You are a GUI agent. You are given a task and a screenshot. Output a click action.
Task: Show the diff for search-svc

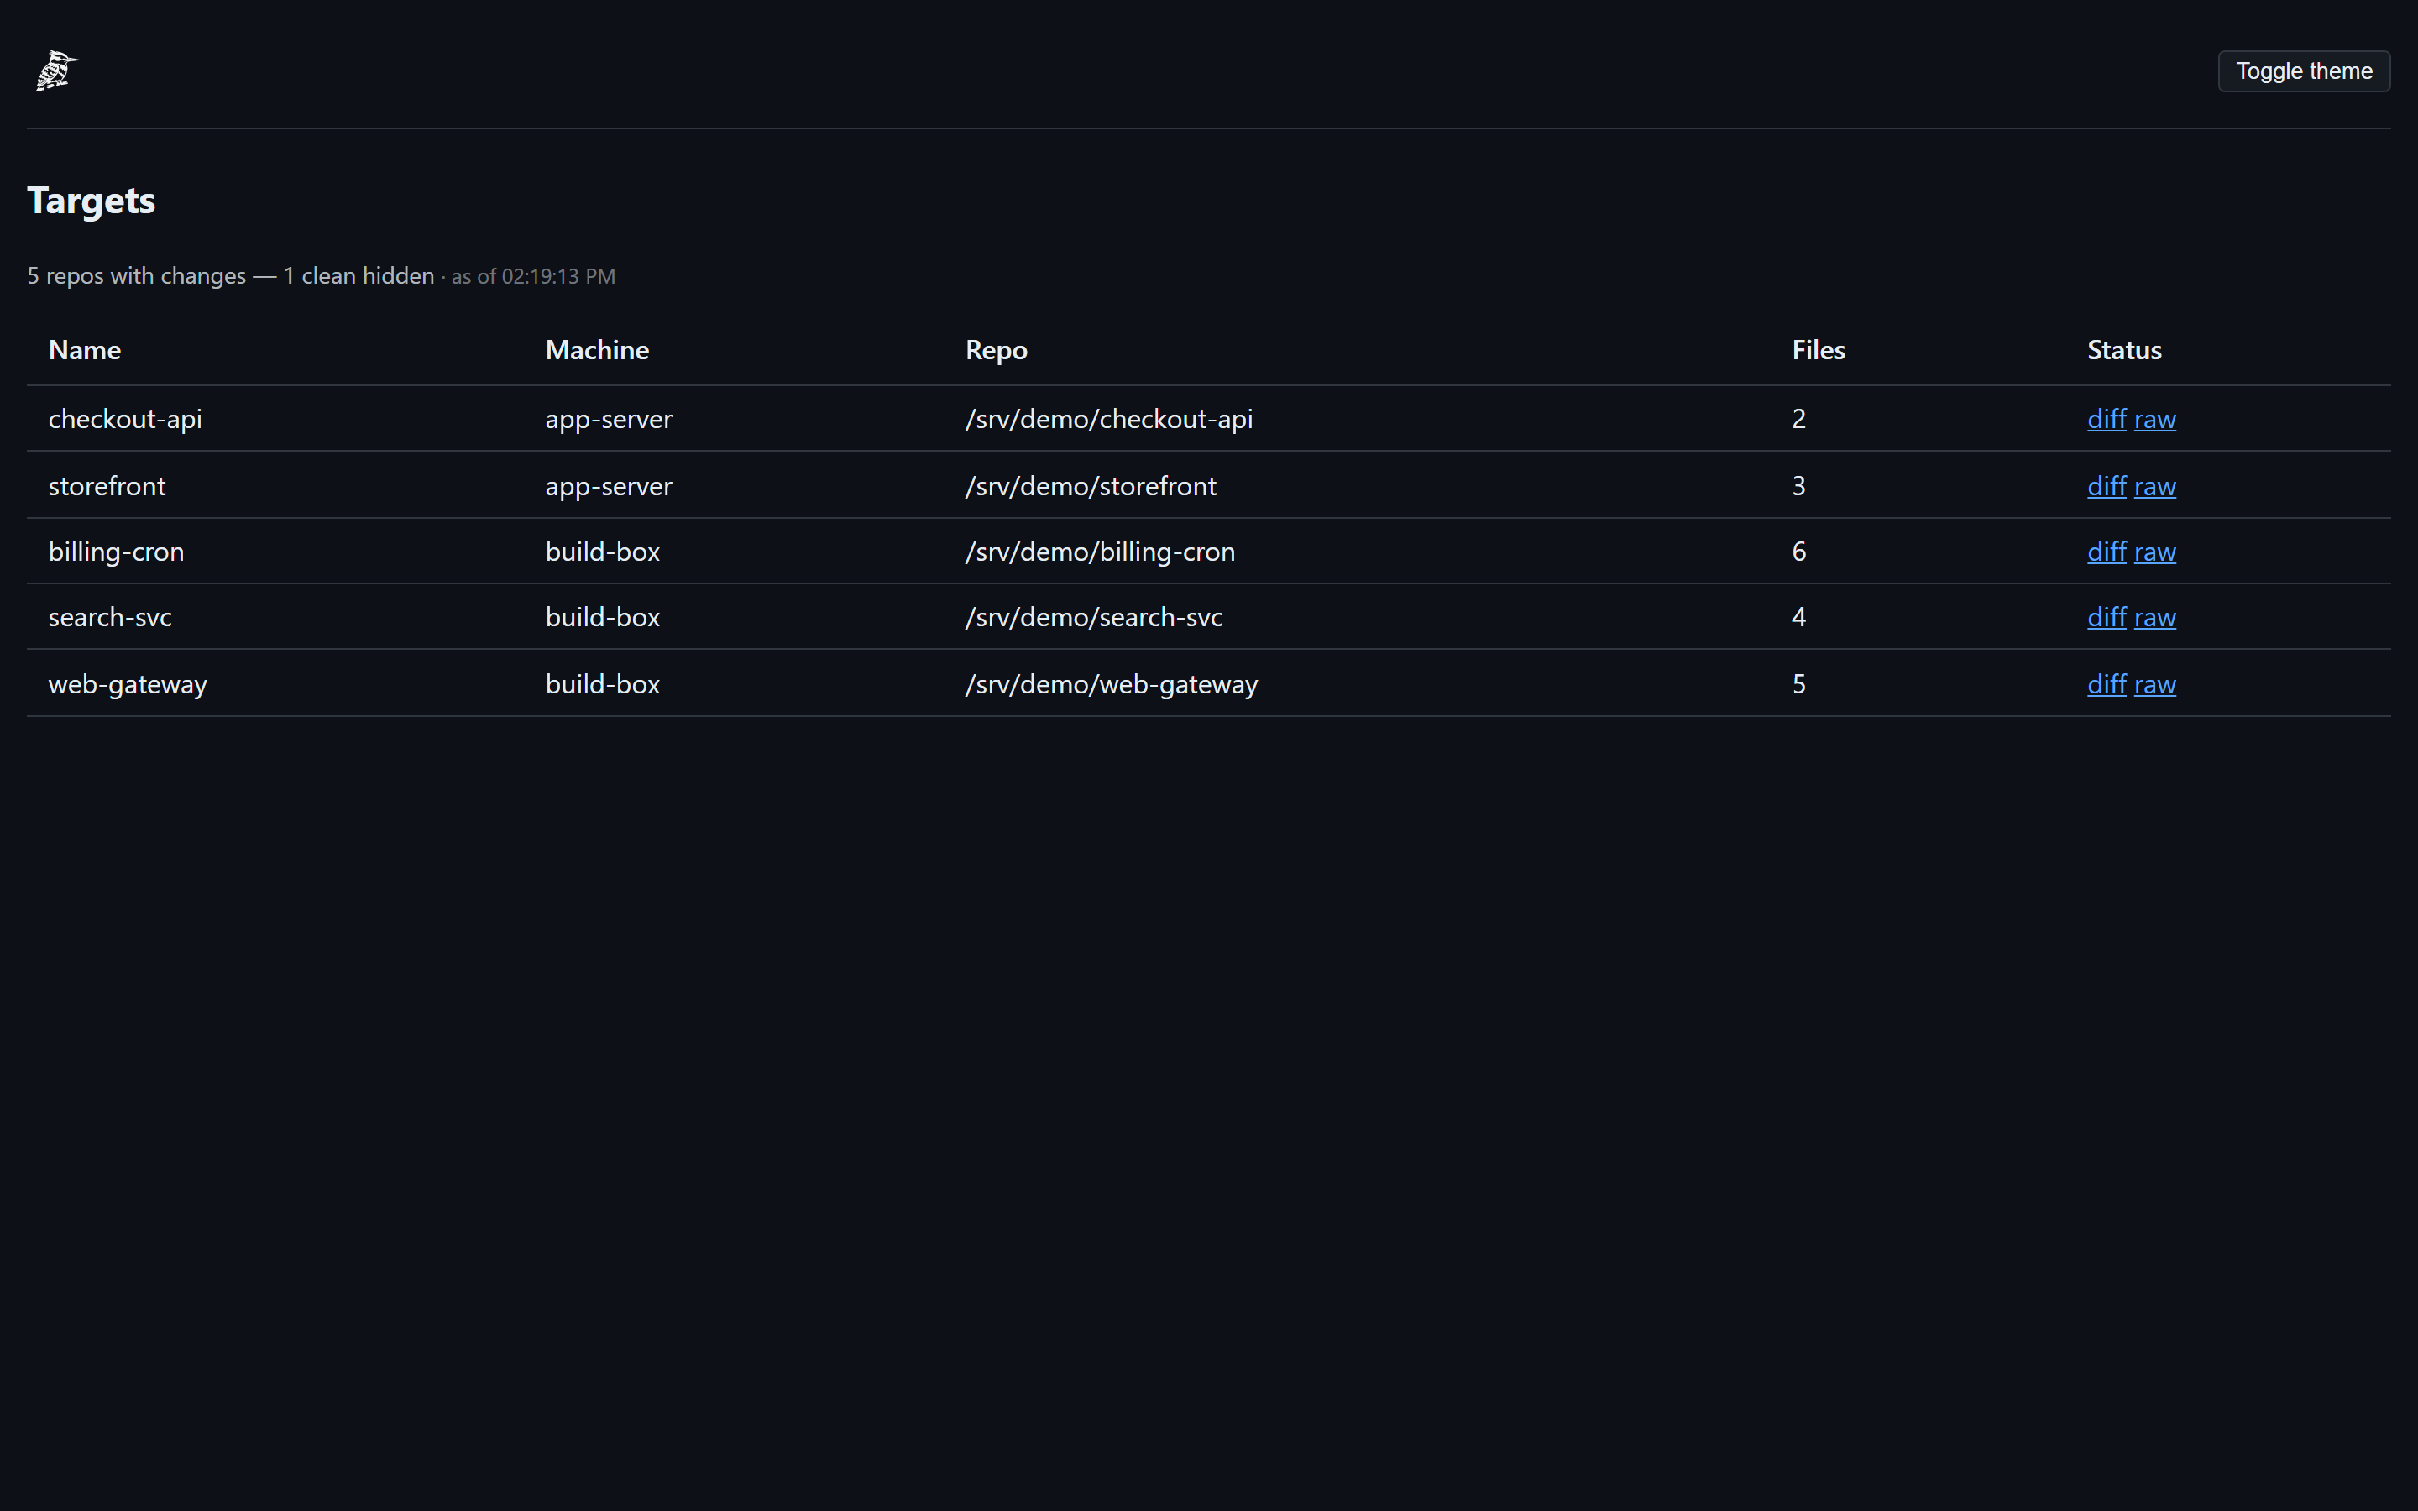(2107, 617)
